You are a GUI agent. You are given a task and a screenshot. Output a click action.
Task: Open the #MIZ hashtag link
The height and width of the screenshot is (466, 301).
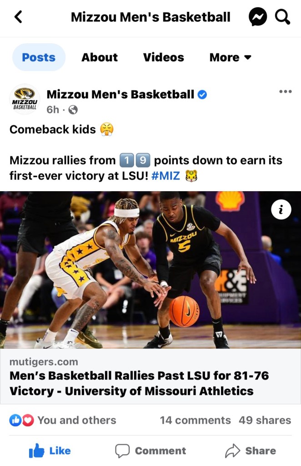pyautogui.click(x=166, y=176)
